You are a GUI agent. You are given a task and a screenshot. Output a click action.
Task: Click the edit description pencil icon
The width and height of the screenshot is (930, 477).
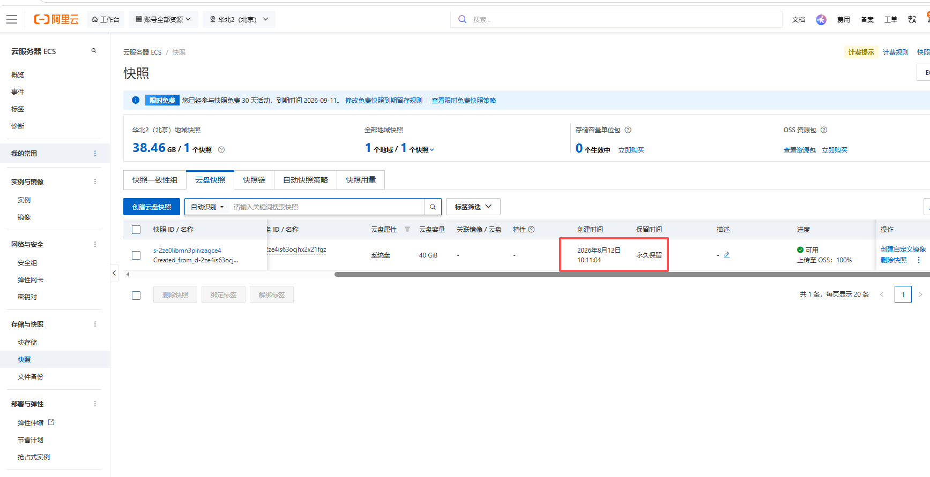(x=727, y=255)
